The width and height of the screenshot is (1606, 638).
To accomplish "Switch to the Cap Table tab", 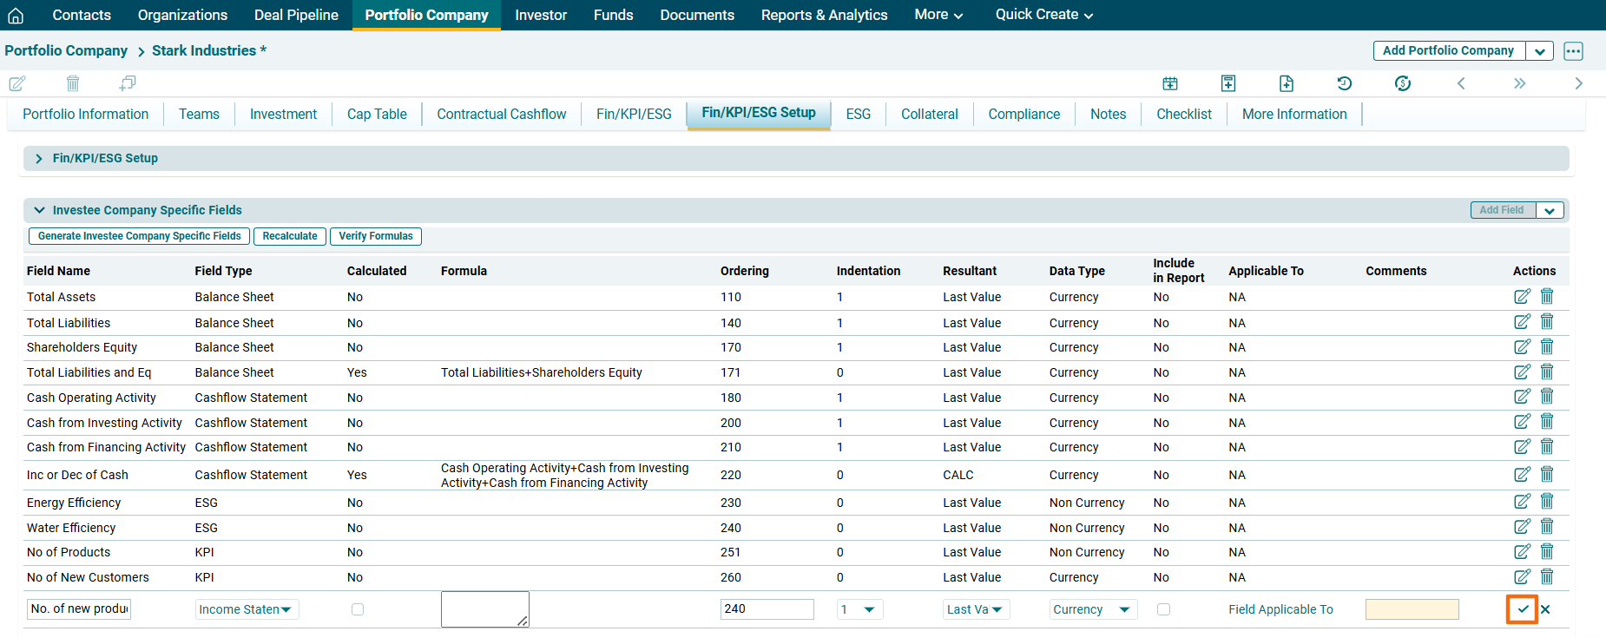I will 377,114.
